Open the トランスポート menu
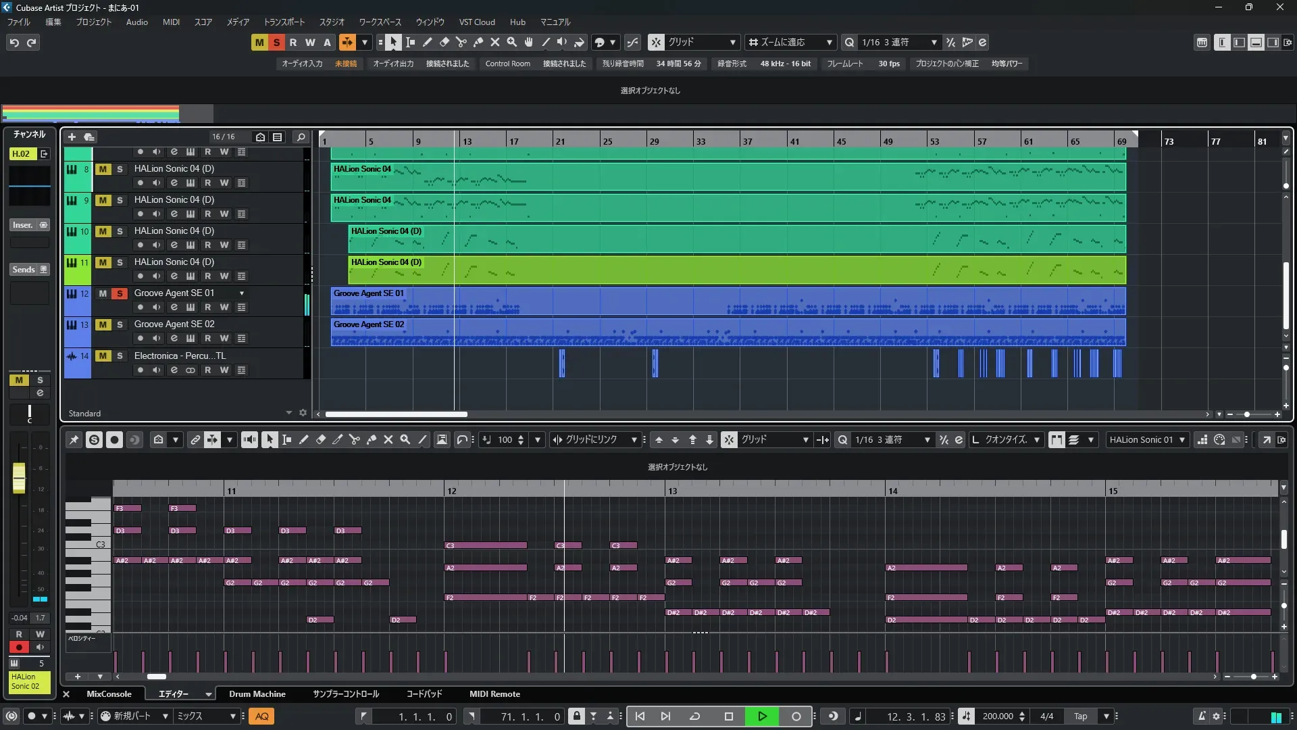Screen dimensions: 1297x730 (x=284, y=22)
